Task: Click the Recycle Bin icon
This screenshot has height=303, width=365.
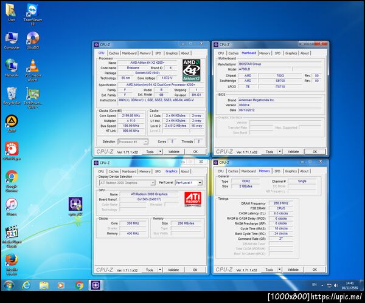Action: [x=11, y=94]
